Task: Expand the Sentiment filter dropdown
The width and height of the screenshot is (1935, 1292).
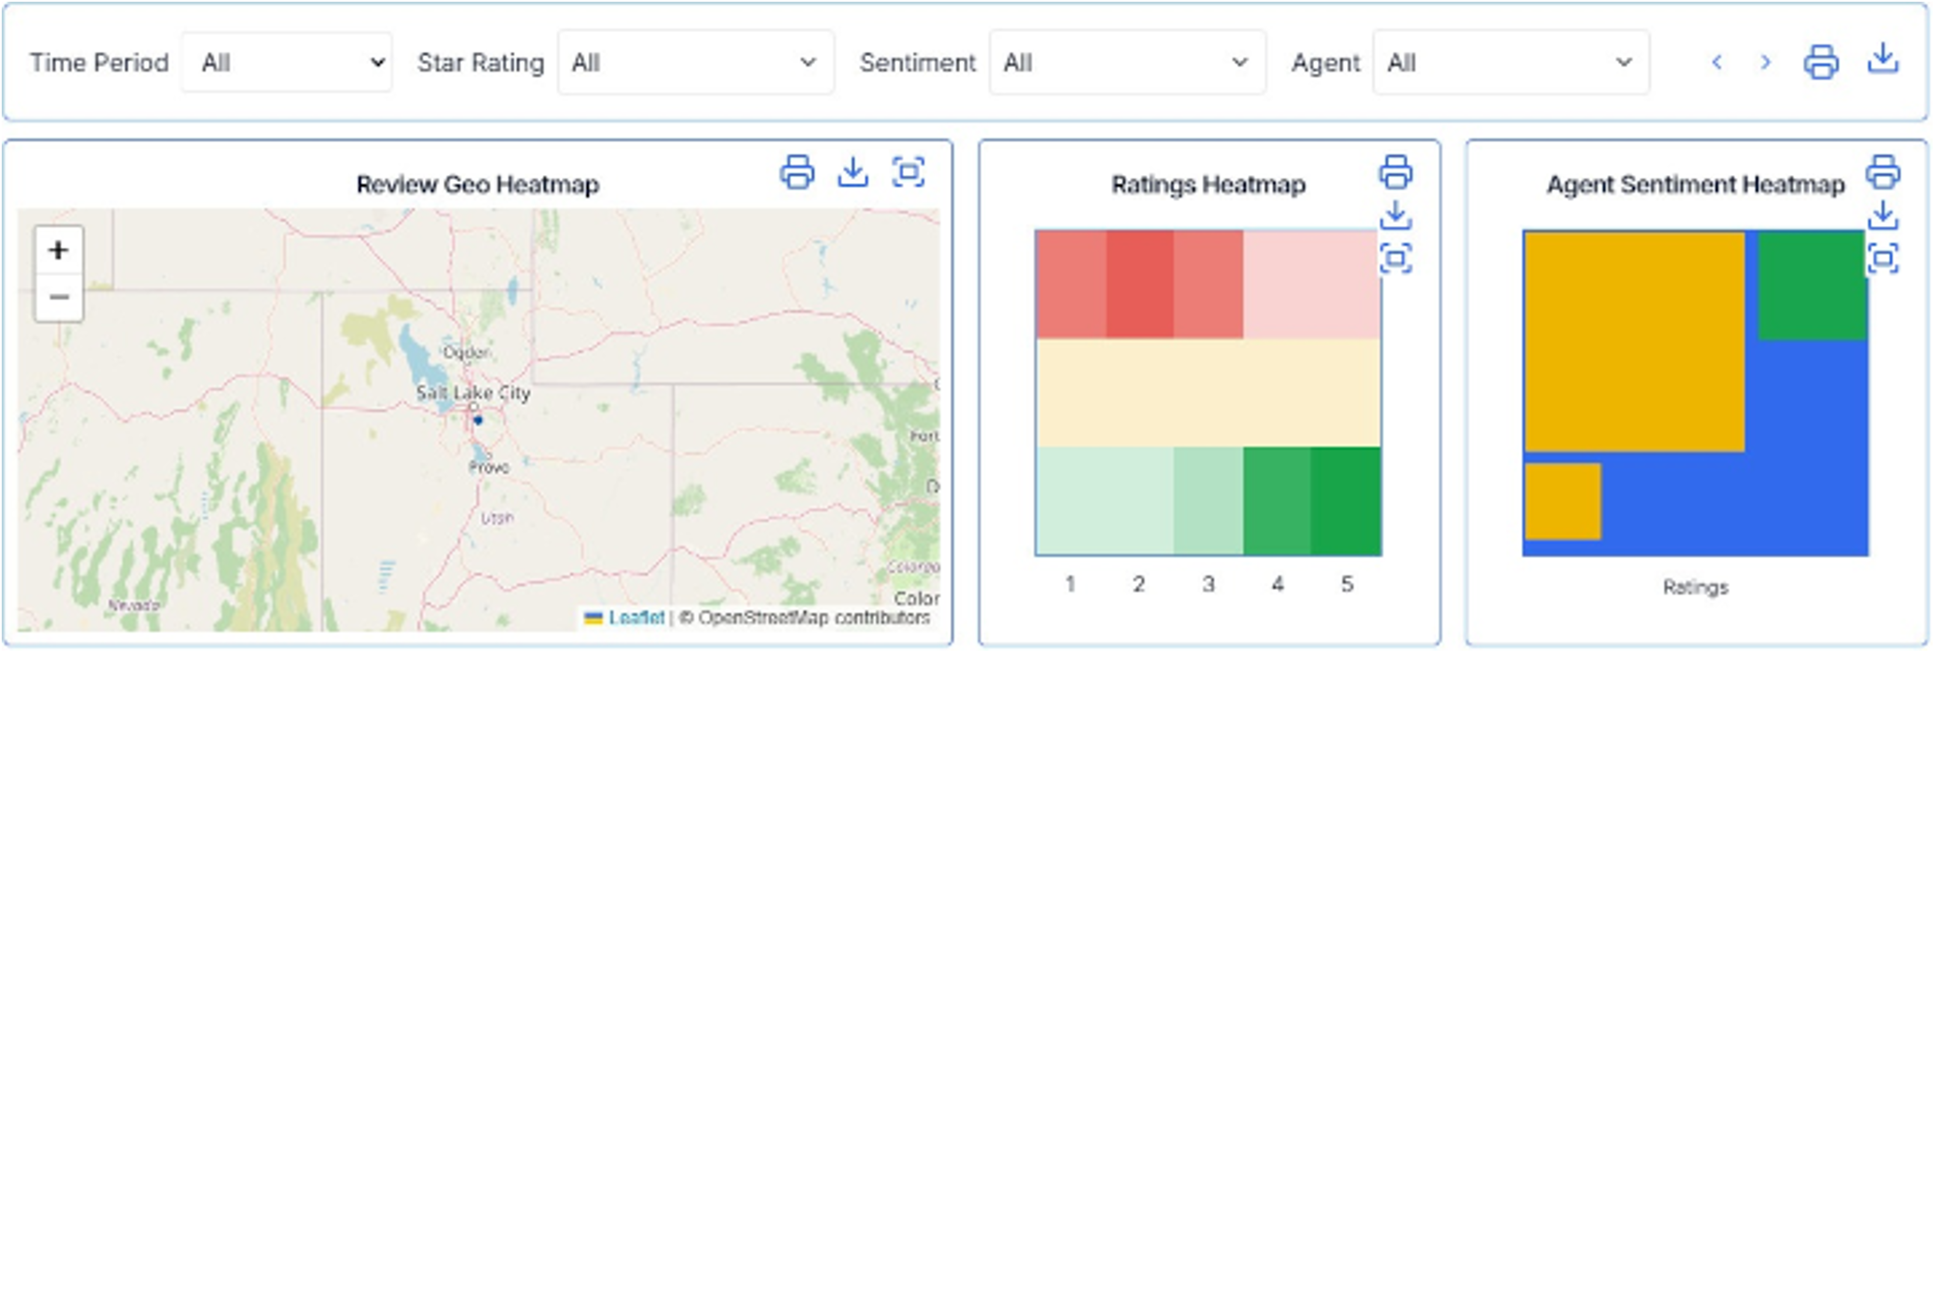Action: [1126, 63]
